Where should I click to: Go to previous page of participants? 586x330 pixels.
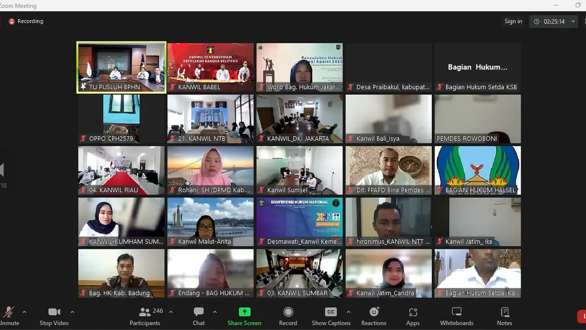pyautogui.click(x=2, y=170)
